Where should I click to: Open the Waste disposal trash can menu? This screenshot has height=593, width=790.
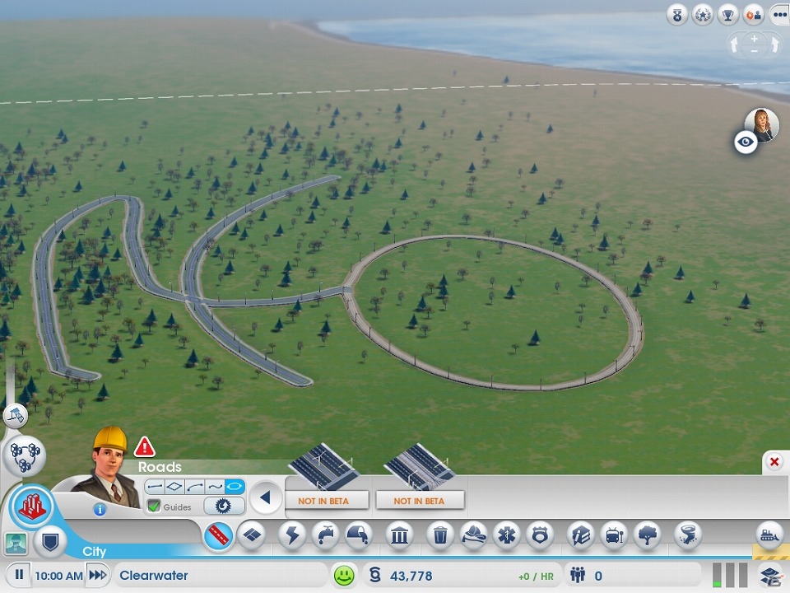point(440,535)
